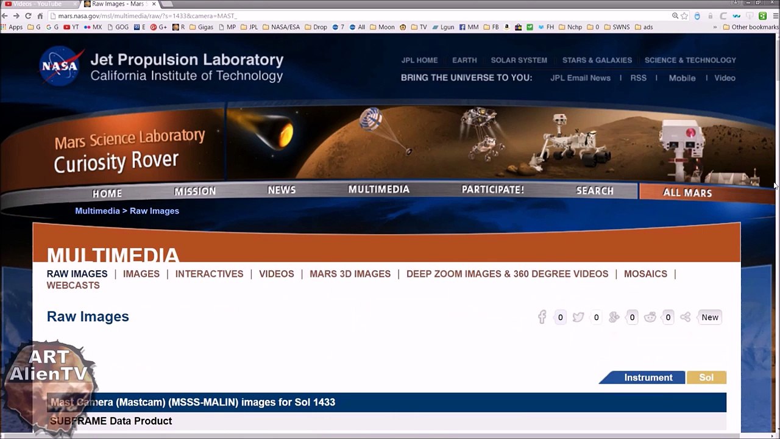Reload the current page

point(28,16)
